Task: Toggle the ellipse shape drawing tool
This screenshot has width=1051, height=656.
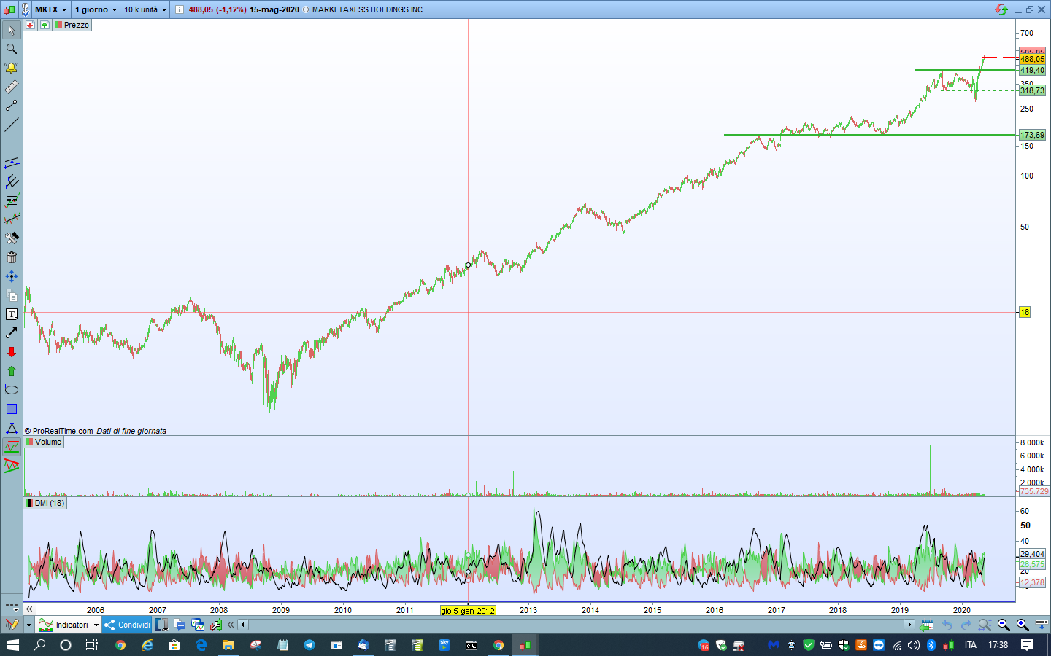Action: point(12,390)
